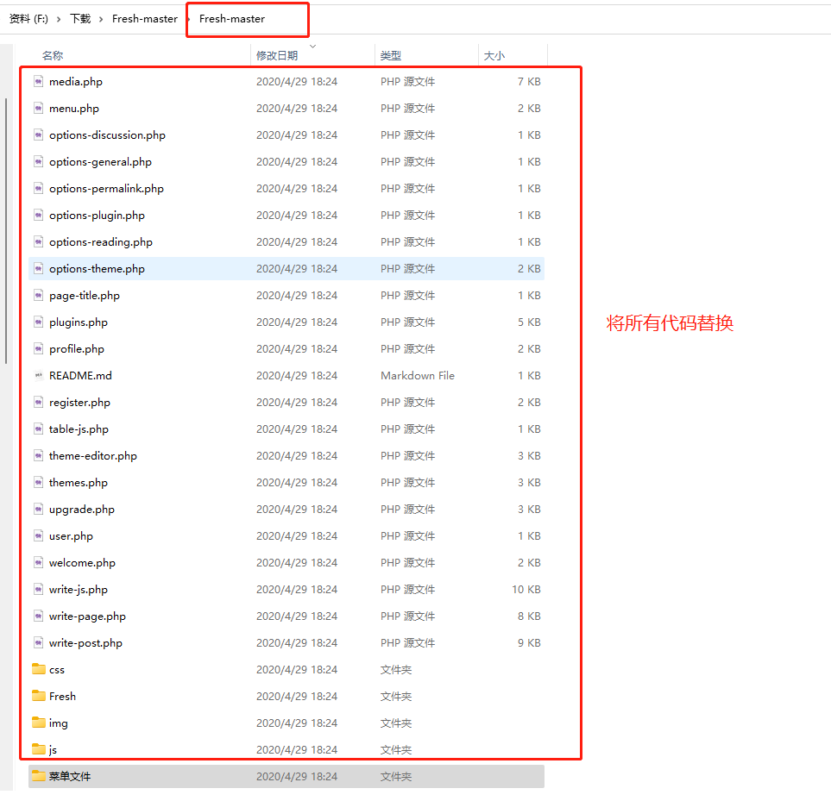Click the theme-editor.php file icon
The width and height of the screenshot is (831, 801).
[38, 456]
